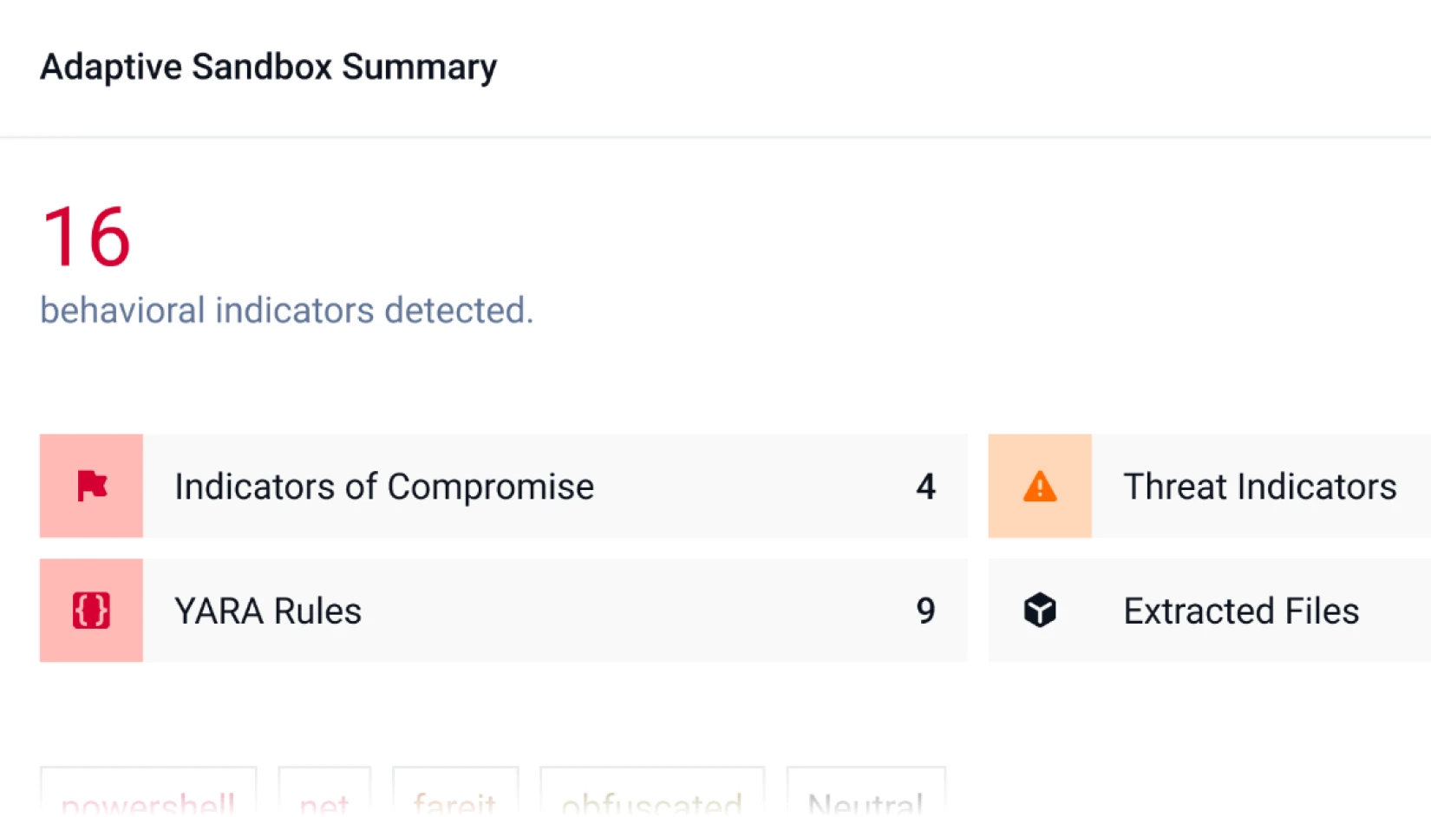Image resolution: width=1431 pixels, height=817 pixels.
Task: Click the Indicators of Compromise count 4
Action: 925,487
